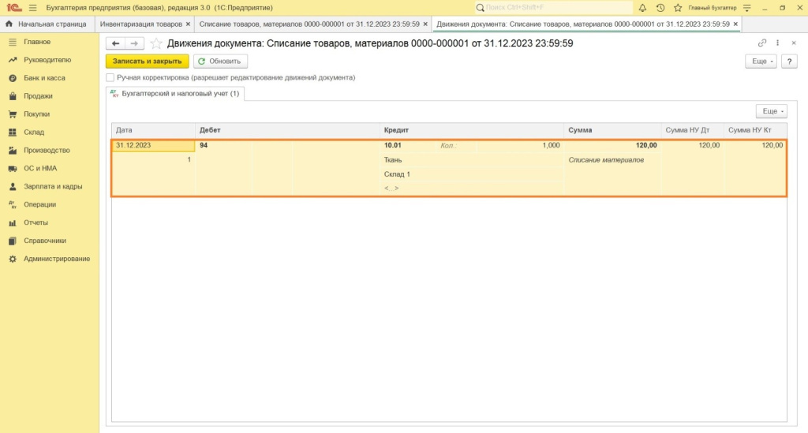Viewport: 808px width, 433px height.
Task: Expand the top Еще dropdown menu
Action: (761, 62)
